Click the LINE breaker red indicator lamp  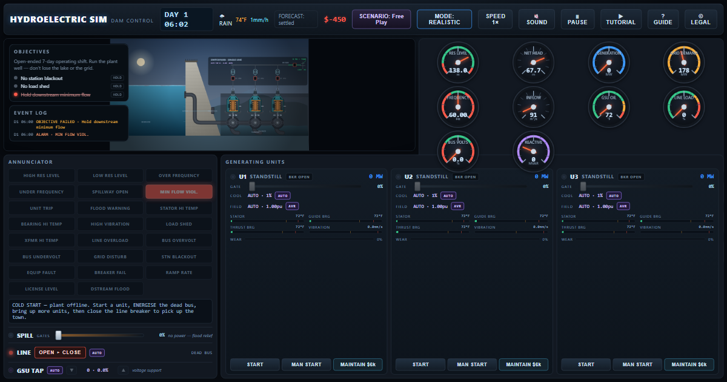(x=11, y=352)
